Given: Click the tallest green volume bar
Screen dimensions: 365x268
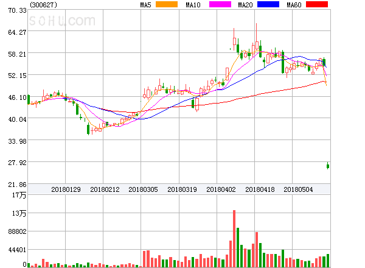Looking at the screenshot, I should pos(238,247).
